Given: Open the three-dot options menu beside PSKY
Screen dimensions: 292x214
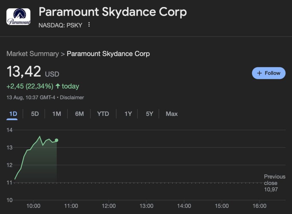Looking at the screenshot, I should (x=89, y=25).
